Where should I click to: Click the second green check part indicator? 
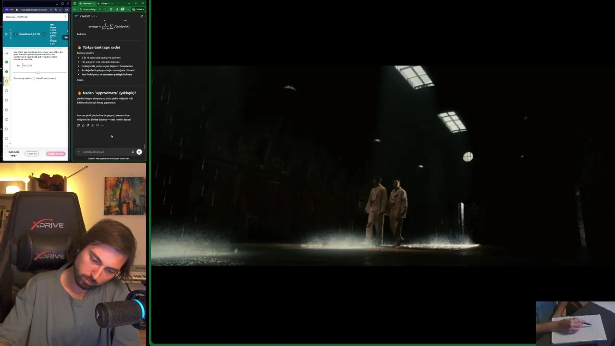[6, 72]
